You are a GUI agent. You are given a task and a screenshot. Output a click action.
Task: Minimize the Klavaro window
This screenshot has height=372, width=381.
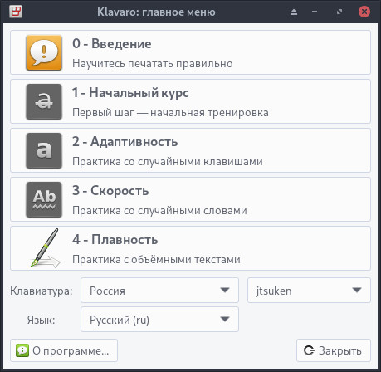pyautogui.click(x=315, y=12)
